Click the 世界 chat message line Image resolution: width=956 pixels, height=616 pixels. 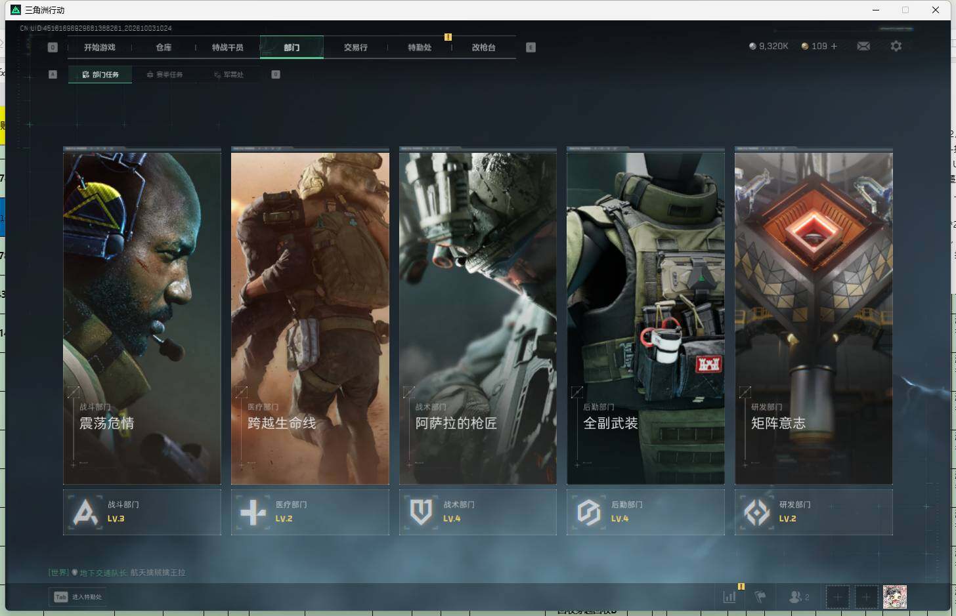[117, 573]
